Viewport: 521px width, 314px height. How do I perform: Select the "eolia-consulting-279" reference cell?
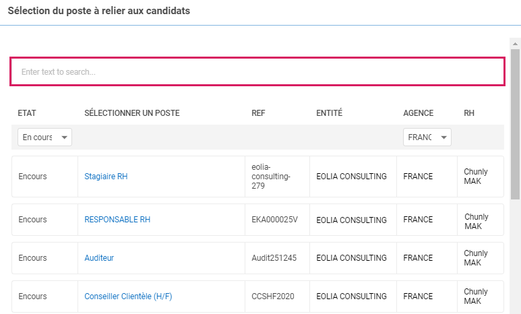tap(270, 177)
